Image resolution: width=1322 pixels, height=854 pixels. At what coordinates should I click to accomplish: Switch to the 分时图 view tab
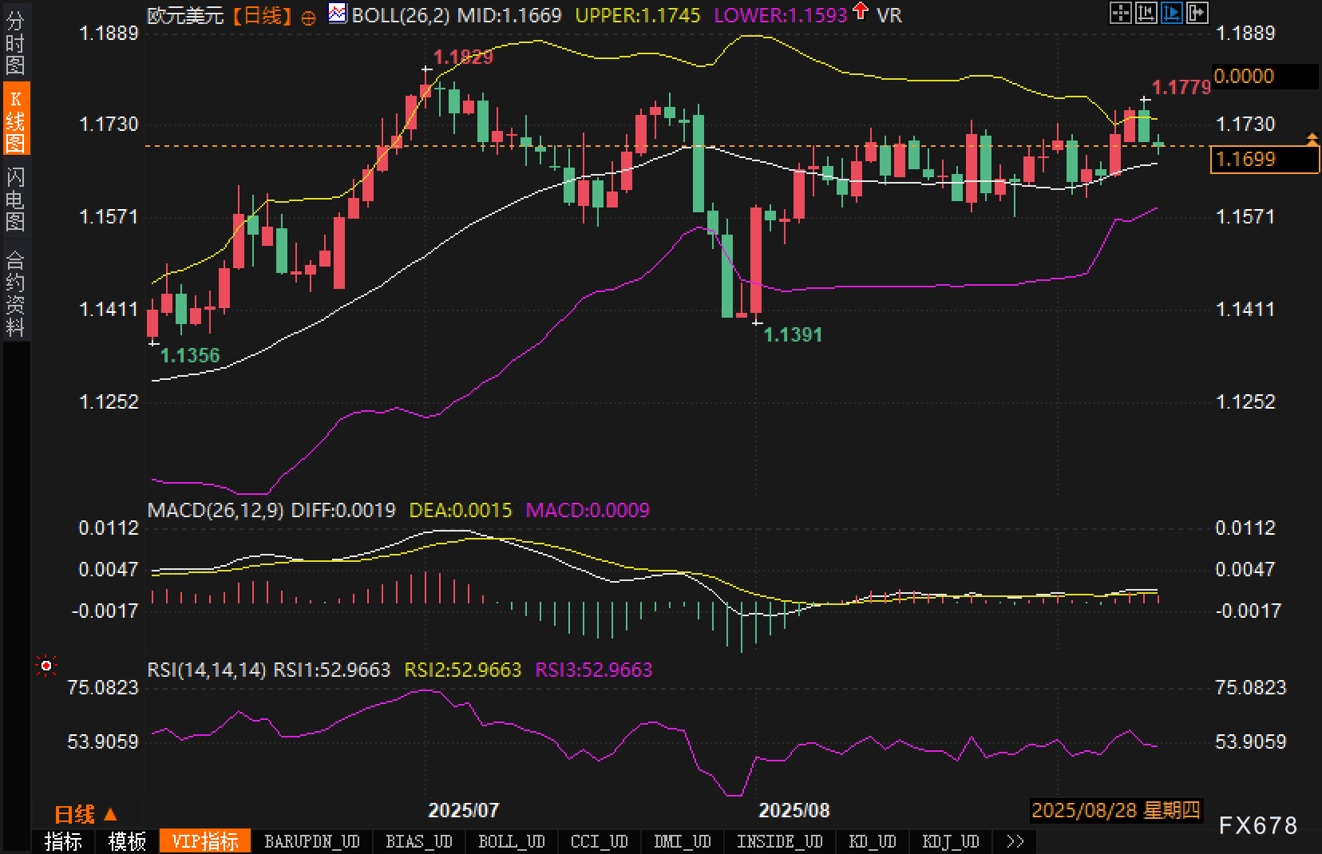pos(15,43)
